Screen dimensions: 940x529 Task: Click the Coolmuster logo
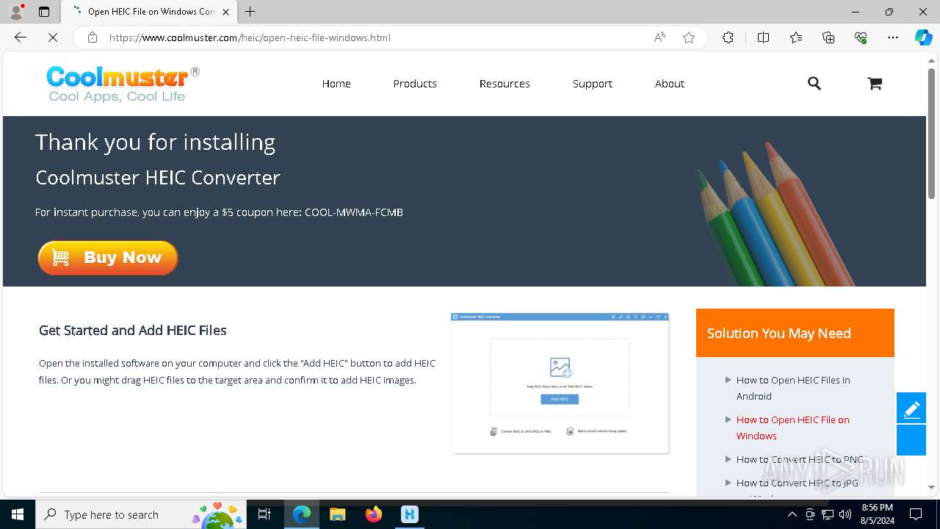tap(123, 83)
